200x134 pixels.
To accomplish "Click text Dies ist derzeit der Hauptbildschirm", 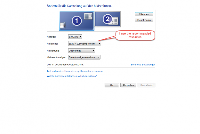I will coord(65,65).
